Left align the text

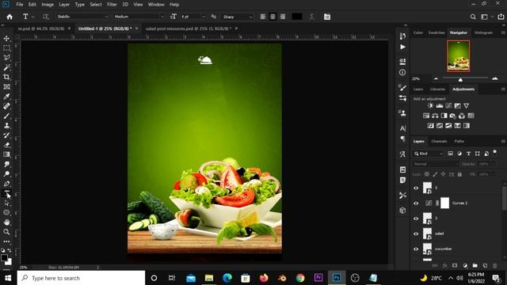point(263,17)
